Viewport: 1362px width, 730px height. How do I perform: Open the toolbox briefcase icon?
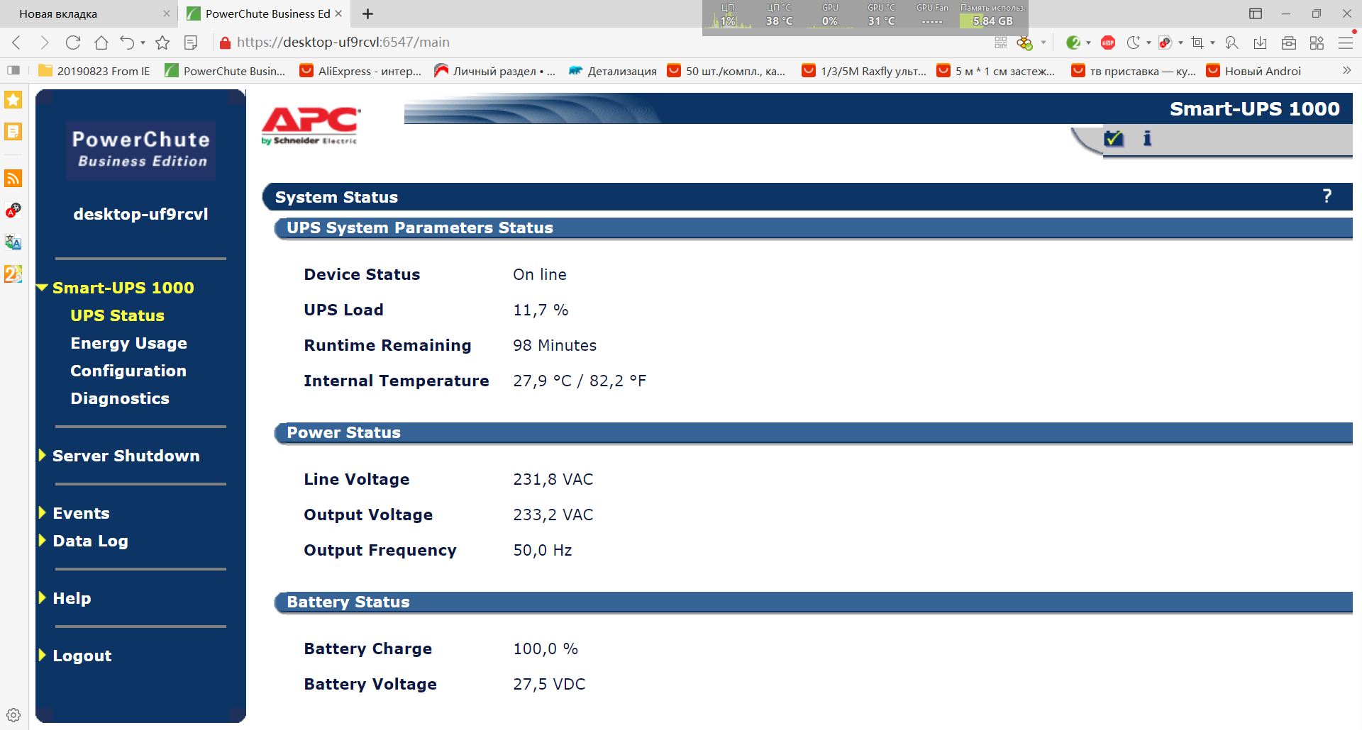click(x=1289, y=43)
